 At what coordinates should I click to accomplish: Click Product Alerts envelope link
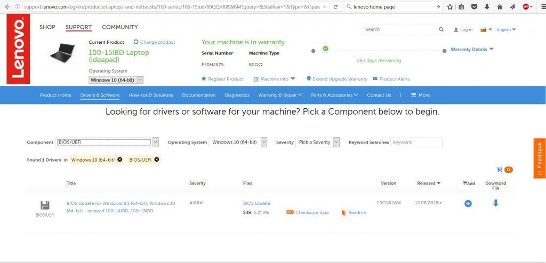point(391,79)
